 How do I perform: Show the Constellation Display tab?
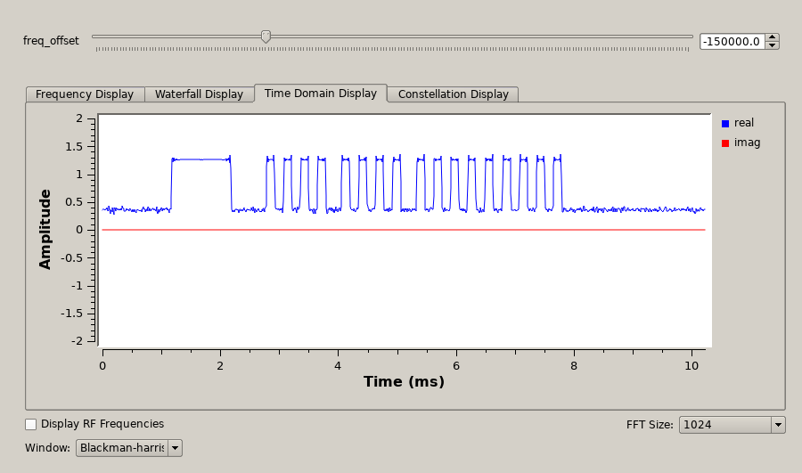click(x=454, y=94)
